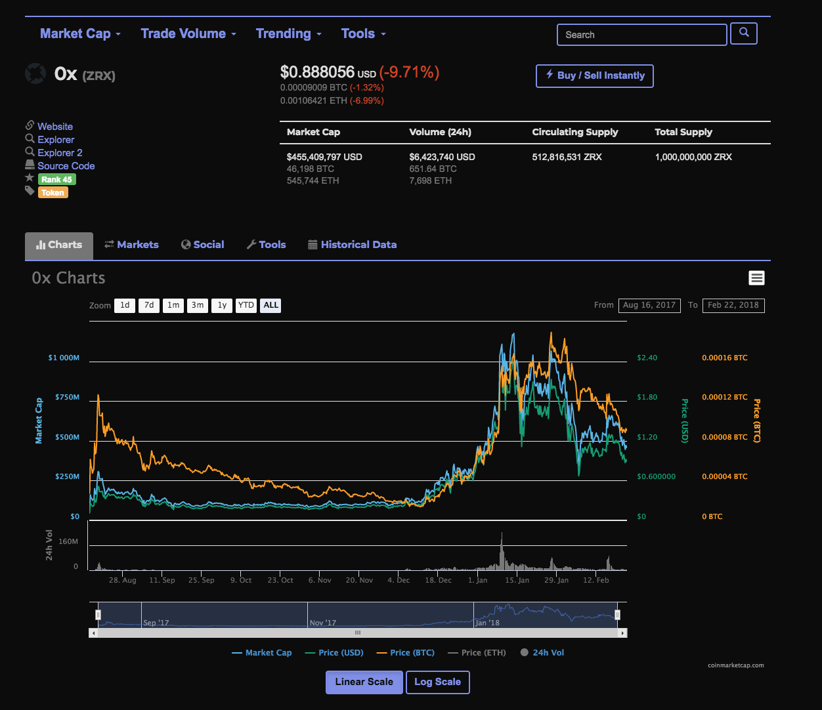
Task: Open the chart hamburger menu icon
Action: (756, 278)
